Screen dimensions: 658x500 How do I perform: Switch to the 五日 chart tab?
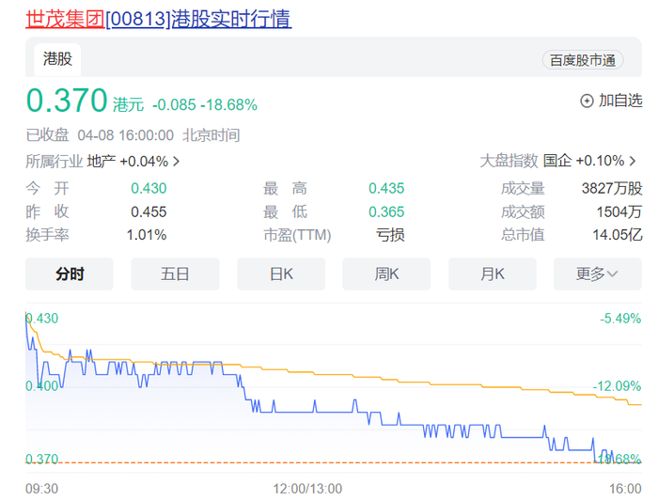175,273
